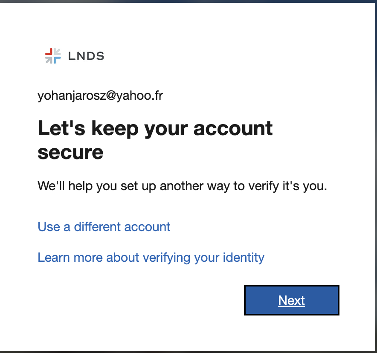The height and width of the screenshot is (353, 377).
Task: Click the letter S in LNDS wordmark
Action: point(100,56)
